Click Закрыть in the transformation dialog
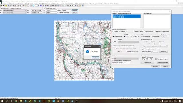 tap(165, 66)
